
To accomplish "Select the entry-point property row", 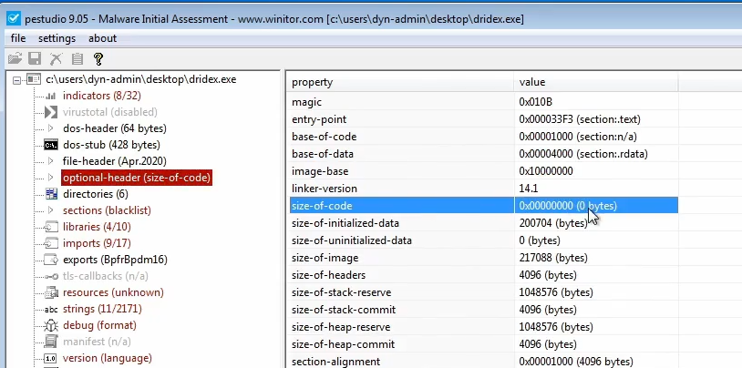I will pos(483,119).
